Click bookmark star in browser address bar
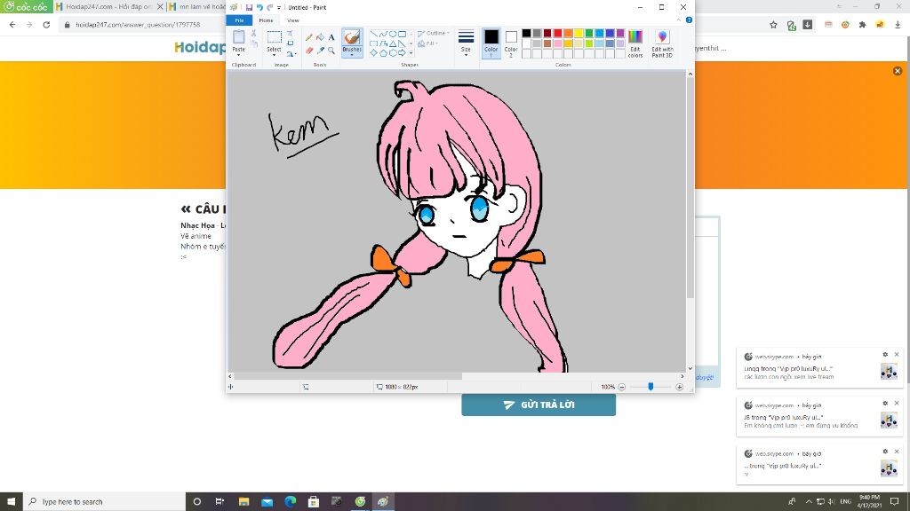This screenshot has height=511, width=910. pyautogui.click(x=774, y=25)
